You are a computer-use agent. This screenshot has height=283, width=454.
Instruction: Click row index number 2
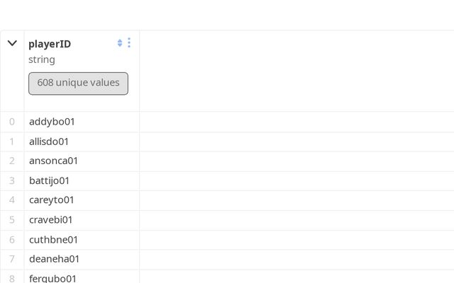click(x=12, y=161)
